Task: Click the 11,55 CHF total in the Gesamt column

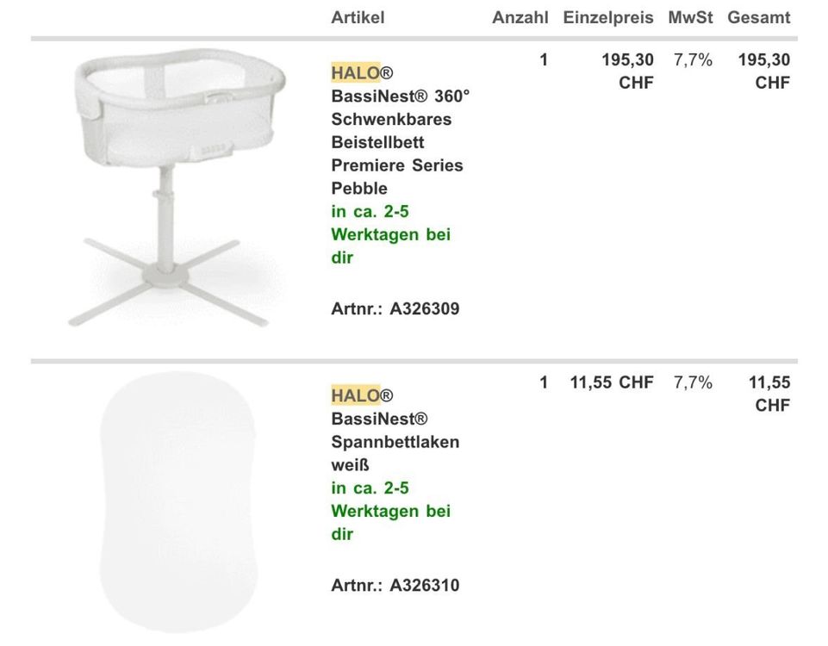Action: tap(769, 394)
